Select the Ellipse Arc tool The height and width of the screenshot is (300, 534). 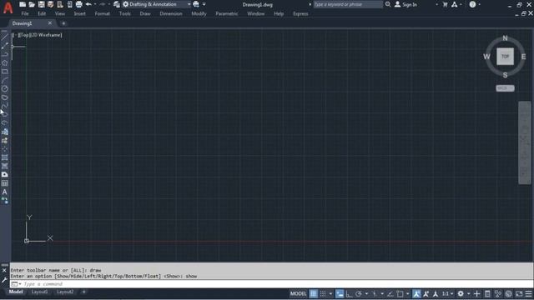[4, 122]
